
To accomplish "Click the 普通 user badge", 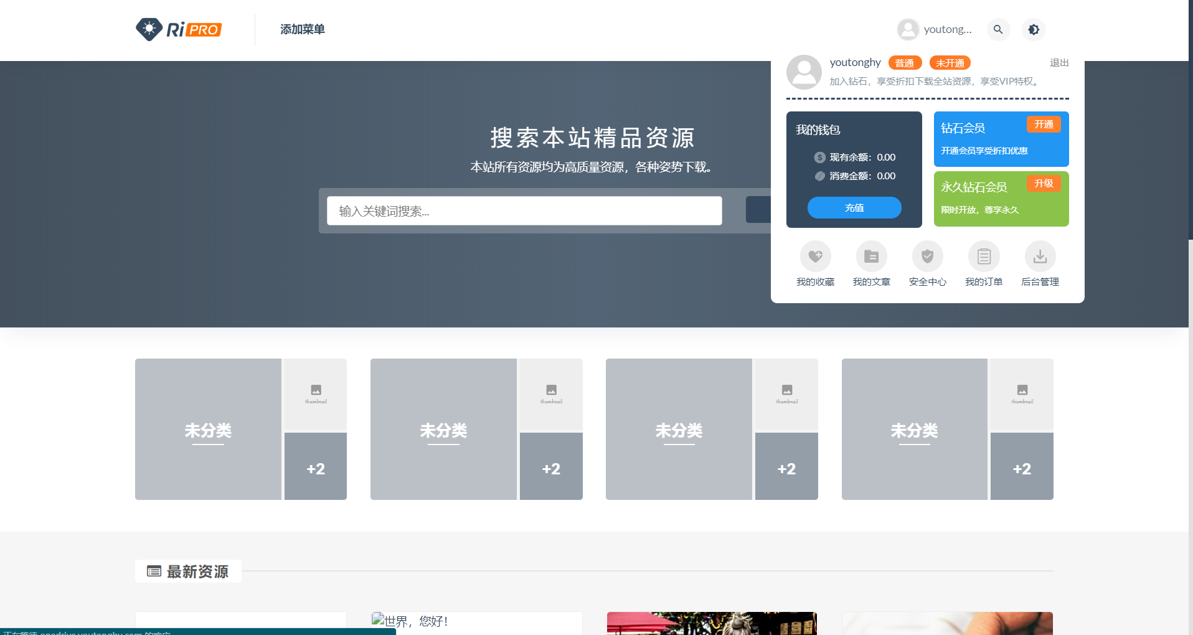I will [905, 63].
